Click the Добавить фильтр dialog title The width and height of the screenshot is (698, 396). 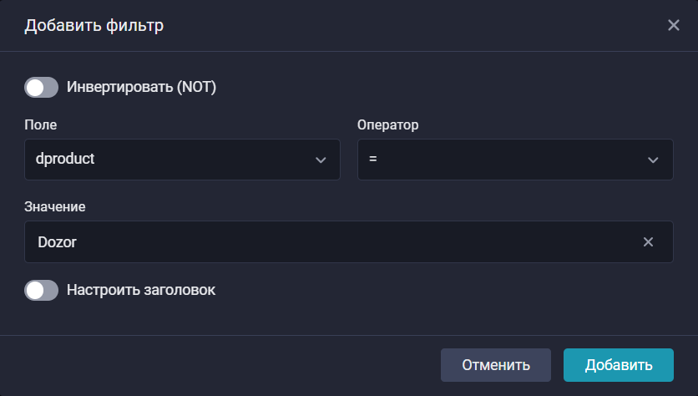[x=94, y=25]
